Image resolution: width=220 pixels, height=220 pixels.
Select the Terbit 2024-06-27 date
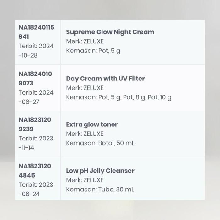pos(36,97)
